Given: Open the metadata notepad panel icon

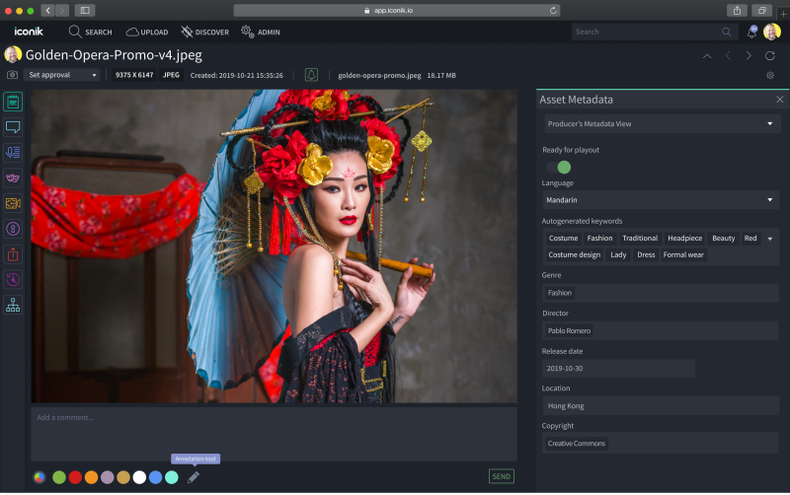Looking at the screenshot, I should pos(13,102).
